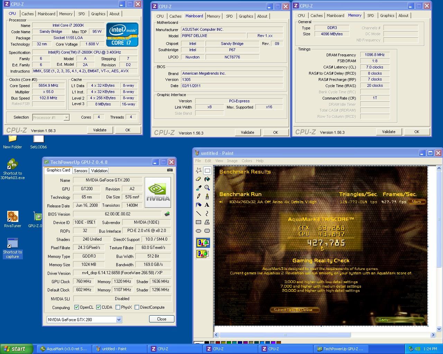Click Validate in the CPU tab CPU-Z window
Image resolution: width=443 pixels, height=354 pixels.
tap(100, 130)
